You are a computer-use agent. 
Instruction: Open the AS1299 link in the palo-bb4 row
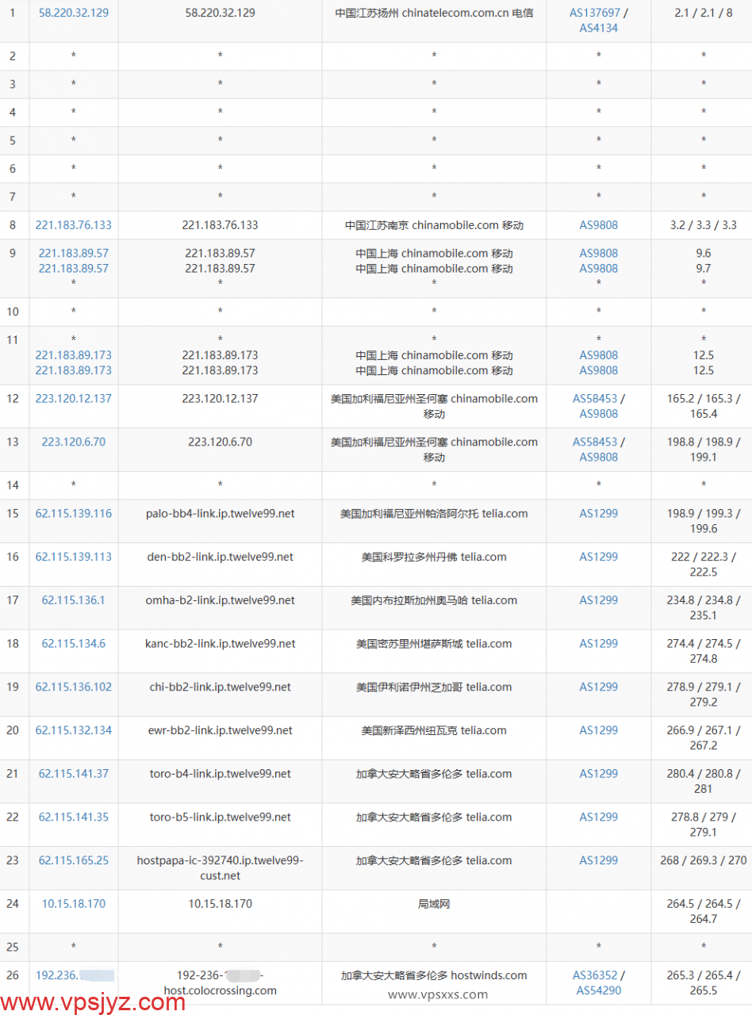[x=598, y=514]
